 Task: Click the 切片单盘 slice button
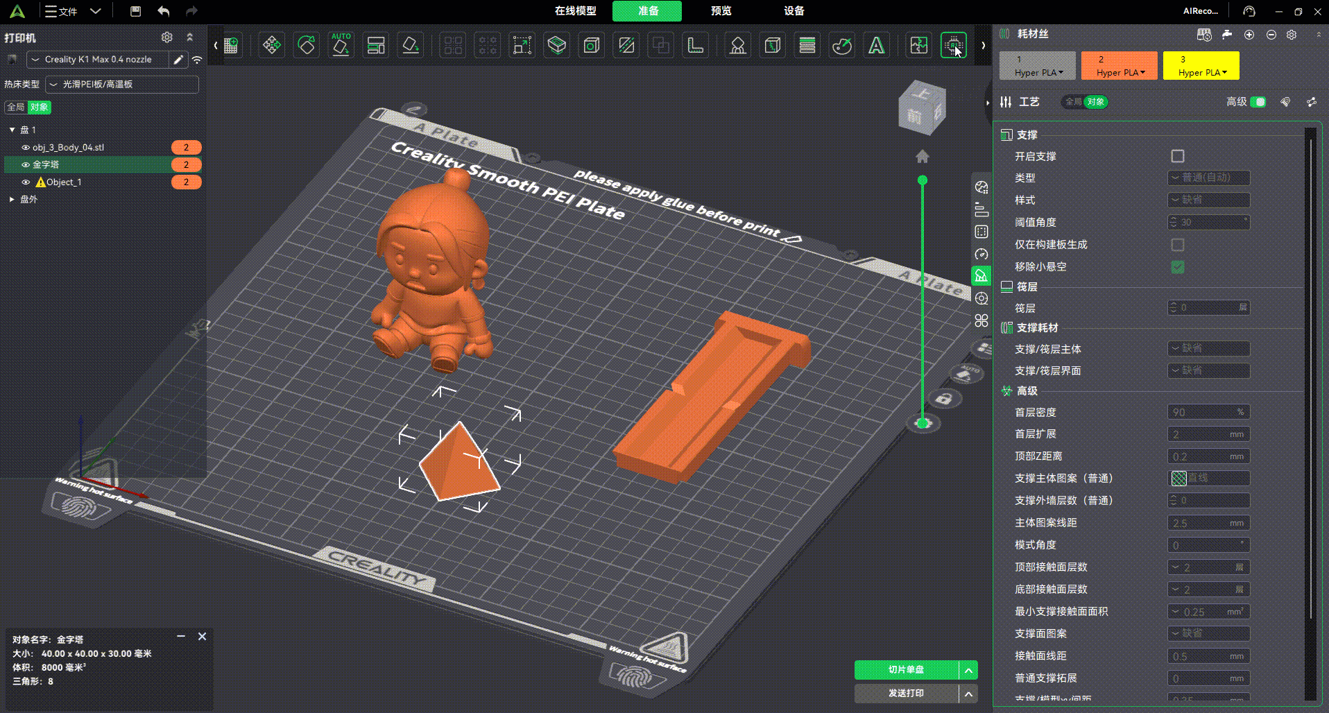click(906, 670)
